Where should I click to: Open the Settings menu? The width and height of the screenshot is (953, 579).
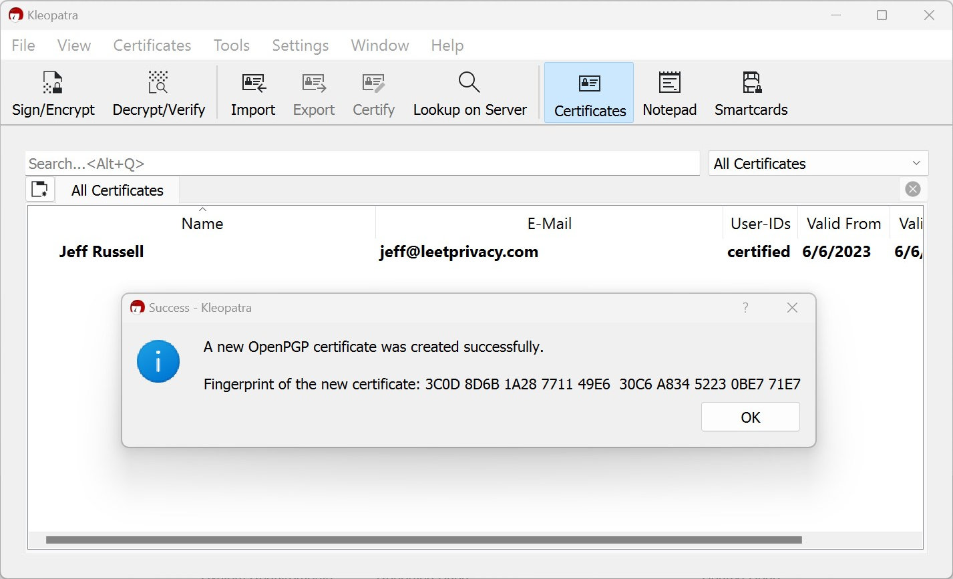coord(300,45)
